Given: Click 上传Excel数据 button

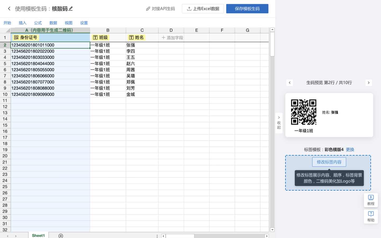Looking at the screenshot, I should tap(203, 9).
